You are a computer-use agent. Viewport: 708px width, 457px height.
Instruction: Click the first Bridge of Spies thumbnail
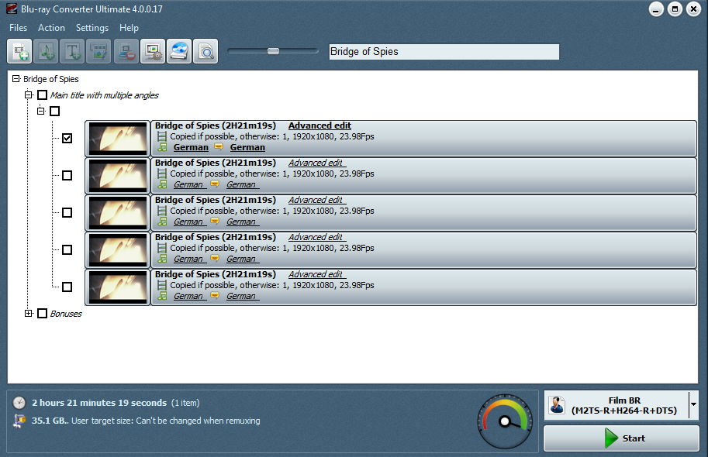click(118, 139)
